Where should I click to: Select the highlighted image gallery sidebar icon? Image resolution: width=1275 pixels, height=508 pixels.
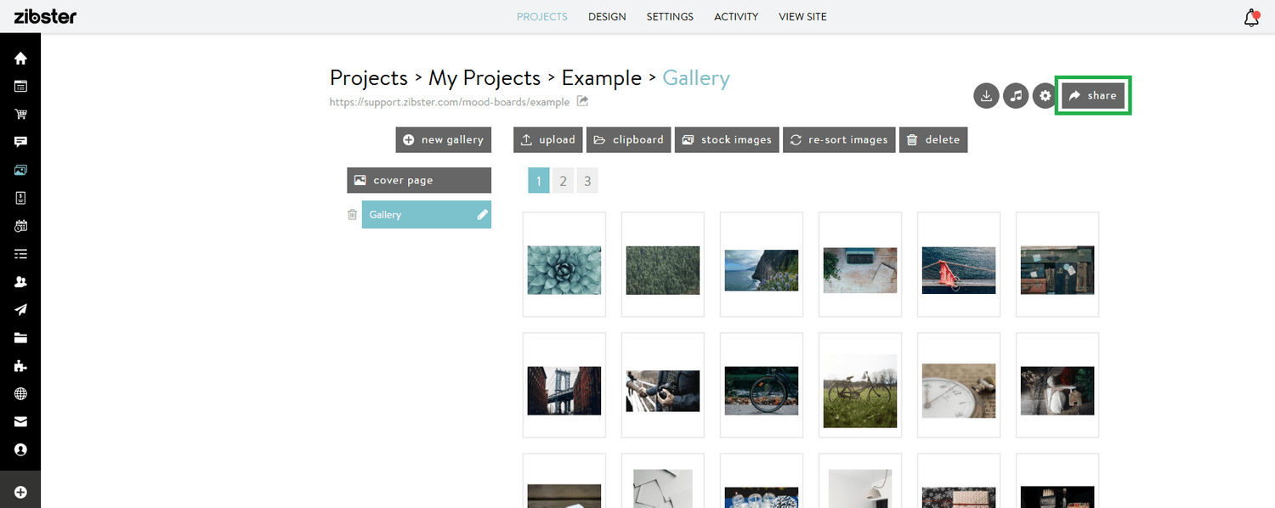[20, 170]
